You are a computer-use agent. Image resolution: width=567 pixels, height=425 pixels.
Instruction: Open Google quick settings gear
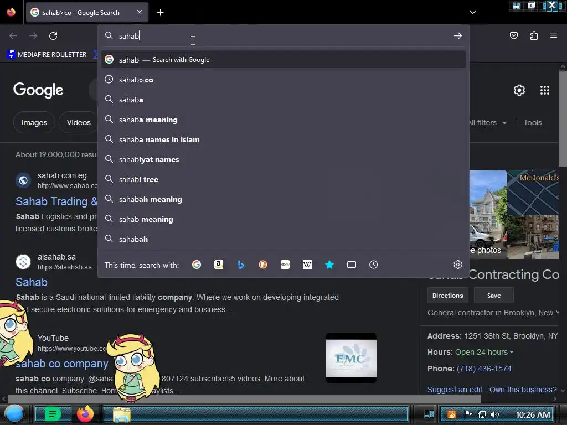pyautogui.click(x=519, y=90)
